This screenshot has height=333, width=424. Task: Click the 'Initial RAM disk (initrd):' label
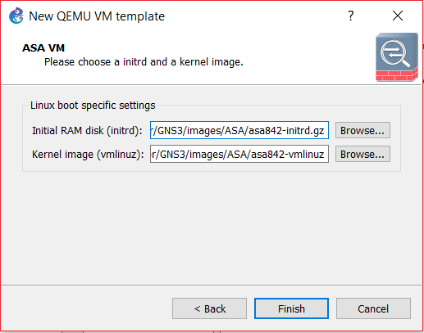click(87, 131)
